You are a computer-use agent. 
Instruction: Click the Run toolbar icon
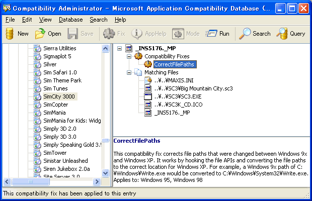tap(211, 34)
